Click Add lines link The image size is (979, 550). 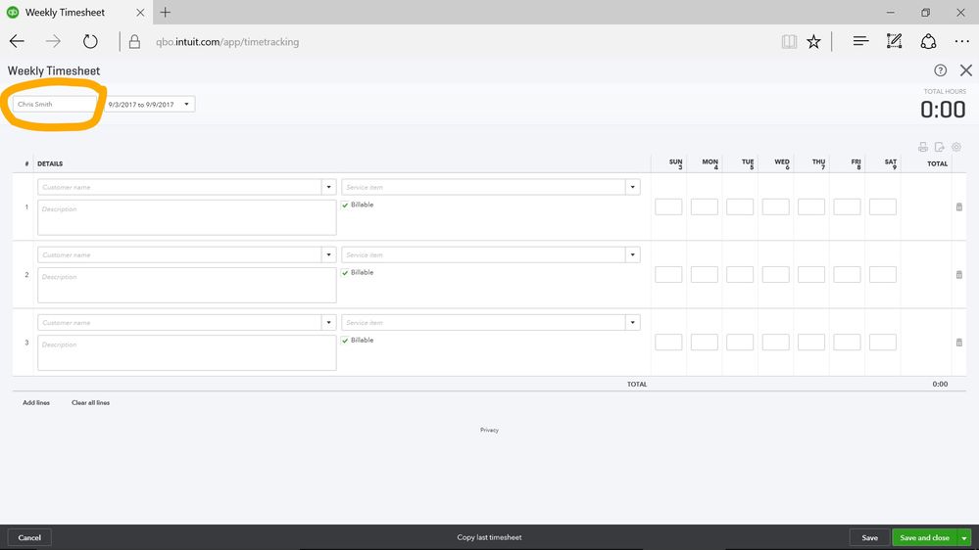click(x=36, y=403)
